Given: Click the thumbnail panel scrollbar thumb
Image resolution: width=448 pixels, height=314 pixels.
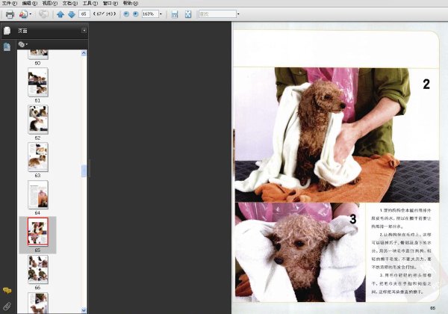Looking at the screenshot, I should [x=84, y=171].
